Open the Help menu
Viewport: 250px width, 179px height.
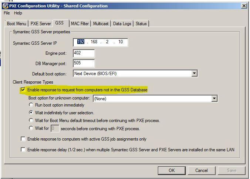pyautogui.click(x=18, y=13)
